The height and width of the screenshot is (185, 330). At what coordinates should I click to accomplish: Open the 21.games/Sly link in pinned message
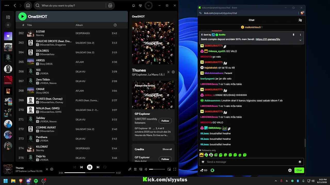(x=268, y=39)
